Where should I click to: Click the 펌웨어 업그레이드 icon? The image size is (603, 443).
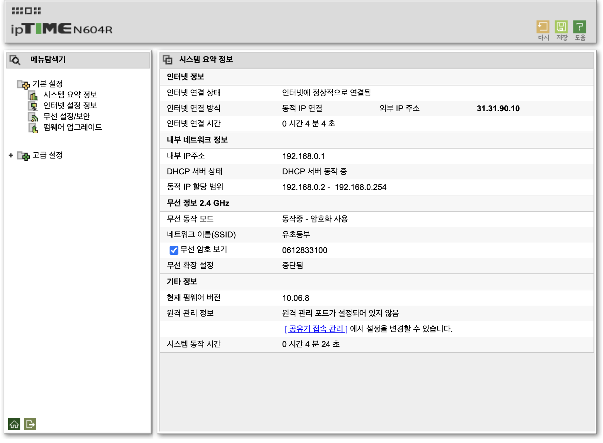tap(34, 128)
